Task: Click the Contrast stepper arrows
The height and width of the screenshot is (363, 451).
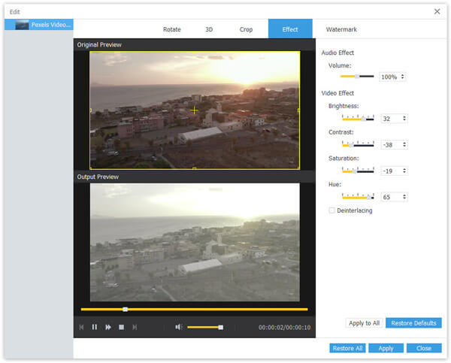Action: click(x=404, y=144)
